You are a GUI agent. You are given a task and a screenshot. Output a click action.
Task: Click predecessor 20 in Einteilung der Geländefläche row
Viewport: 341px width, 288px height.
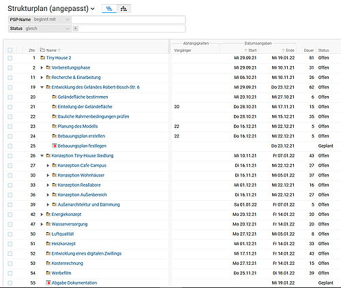pos(177,107)
